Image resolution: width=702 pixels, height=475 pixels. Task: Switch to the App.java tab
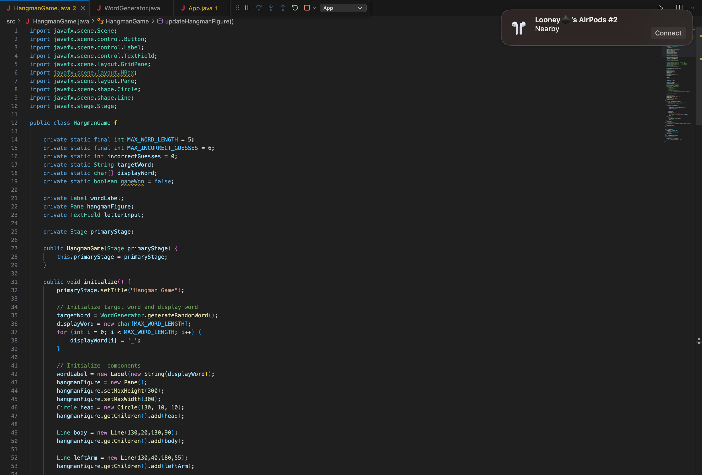coord(200,8)
